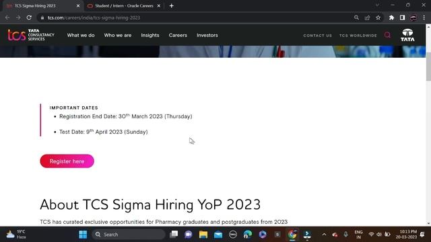Open TCS WORLDWIDE link
The height and width of the screenshot is (242, 431).
coord(358,36)
